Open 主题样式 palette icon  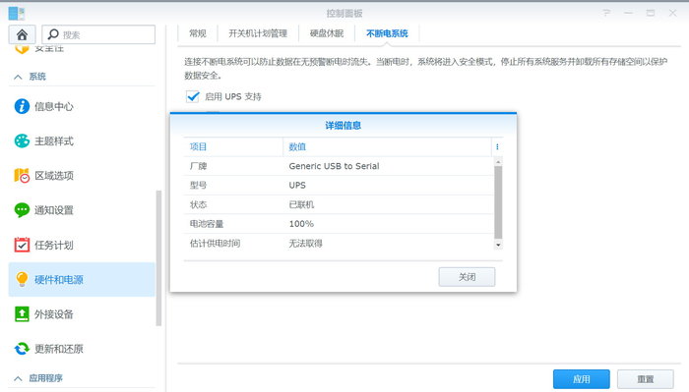point(22,140)
